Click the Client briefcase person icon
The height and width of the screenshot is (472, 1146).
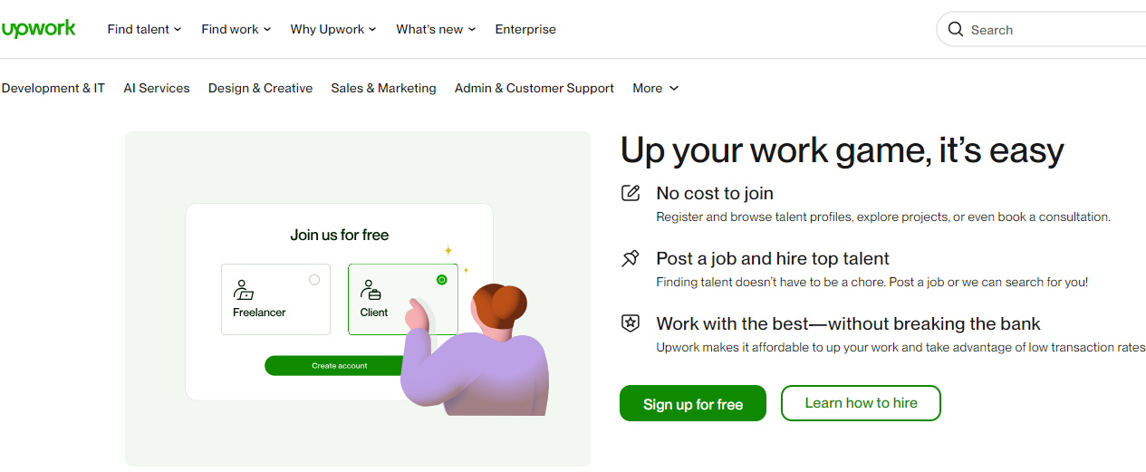(x=371, y=290)
